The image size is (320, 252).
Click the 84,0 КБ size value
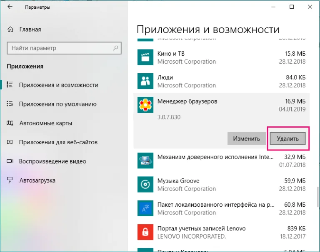coord(296,77)
